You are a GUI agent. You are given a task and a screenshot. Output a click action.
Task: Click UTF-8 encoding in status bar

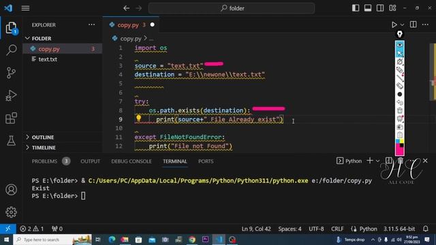pos(316,229)
